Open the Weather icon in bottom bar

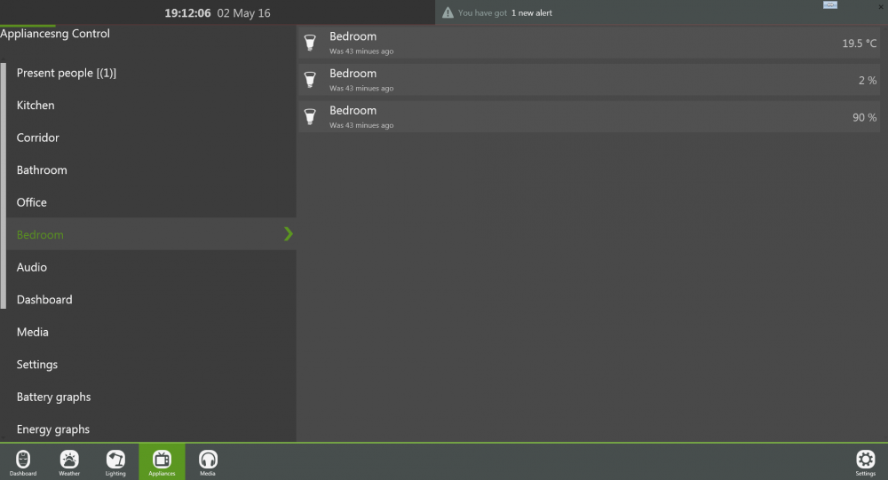click(x=69, y=460)
